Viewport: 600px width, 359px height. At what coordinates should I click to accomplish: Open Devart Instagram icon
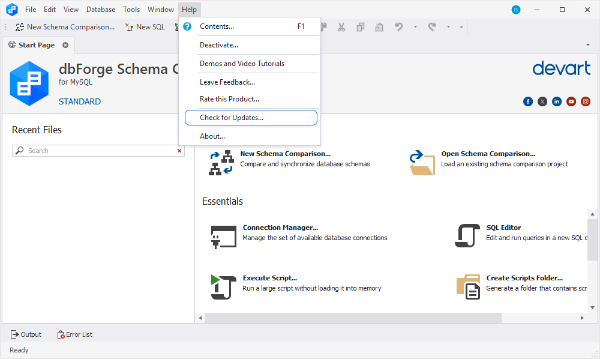(x=586, y=101)
